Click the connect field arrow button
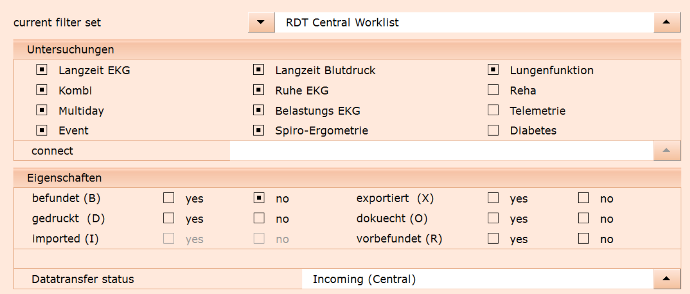Image resolution: width=690 pixels, height=294 pixels. pyautogui.click(x=667, y=150)
